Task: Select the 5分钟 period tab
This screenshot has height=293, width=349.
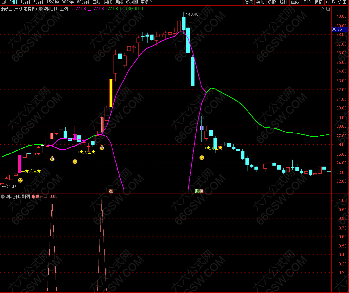Action: 38,2
